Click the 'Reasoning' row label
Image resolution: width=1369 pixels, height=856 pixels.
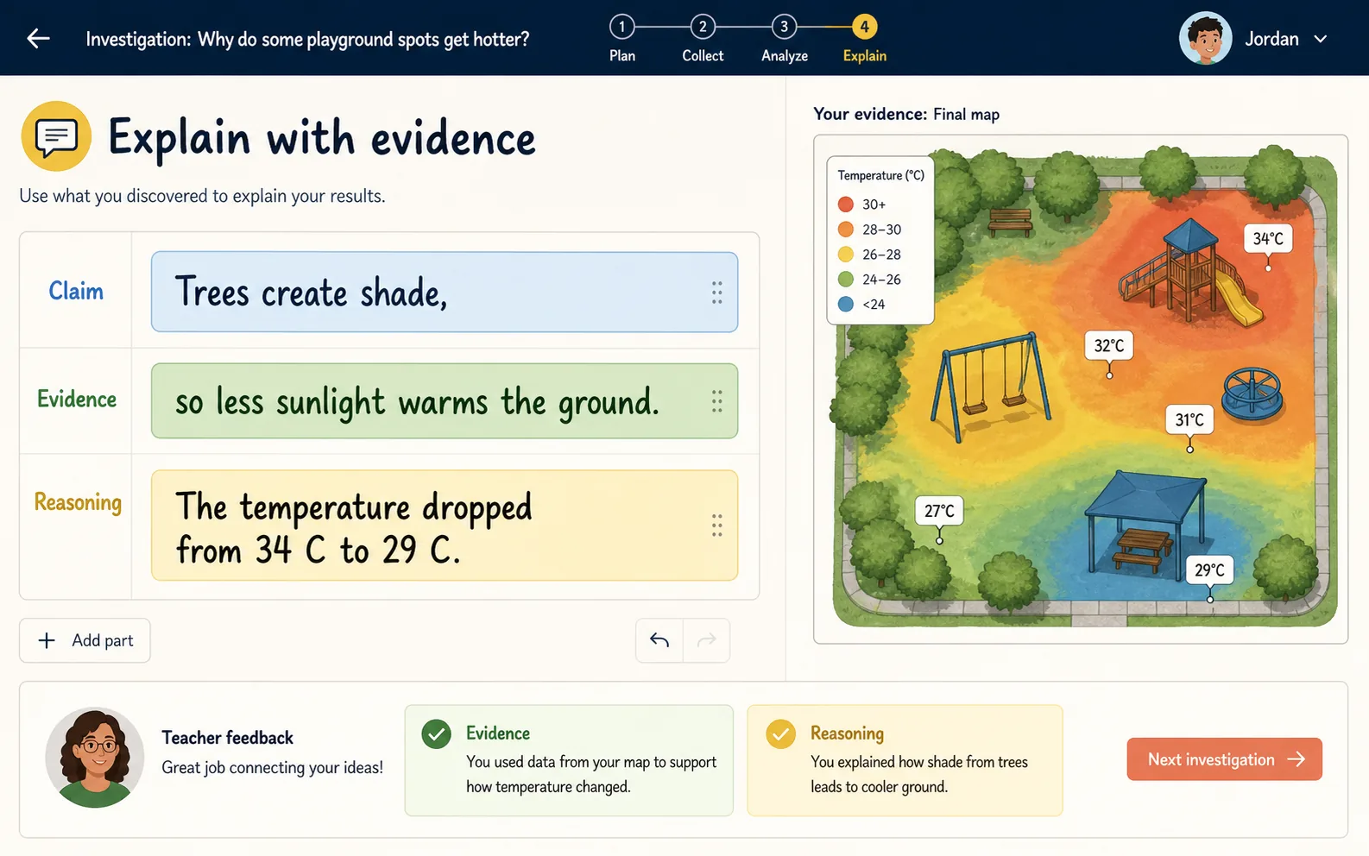point(78,502)
